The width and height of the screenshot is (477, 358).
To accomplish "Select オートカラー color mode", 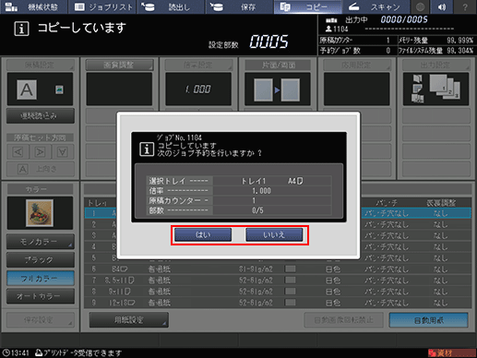I will (40, 296).
